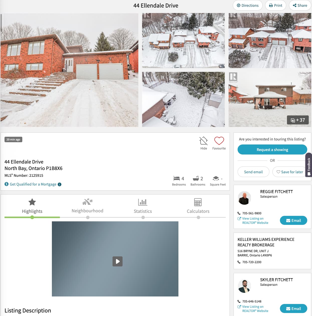Send email about this listing
Image resolution: width=312 pixels, height=316 pixels.
click(x=253, y=172)
